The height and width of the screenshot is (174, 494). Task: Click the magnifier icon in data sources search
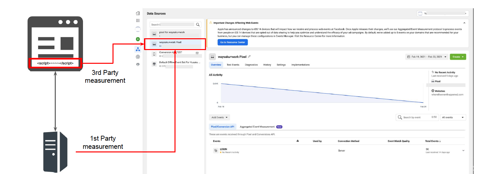198,25
